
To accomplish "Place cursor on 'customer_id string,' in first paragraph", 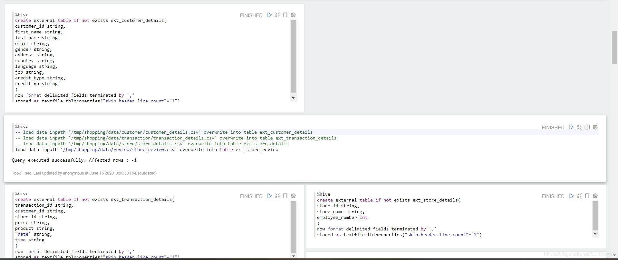I will click(x=40, y=26).
